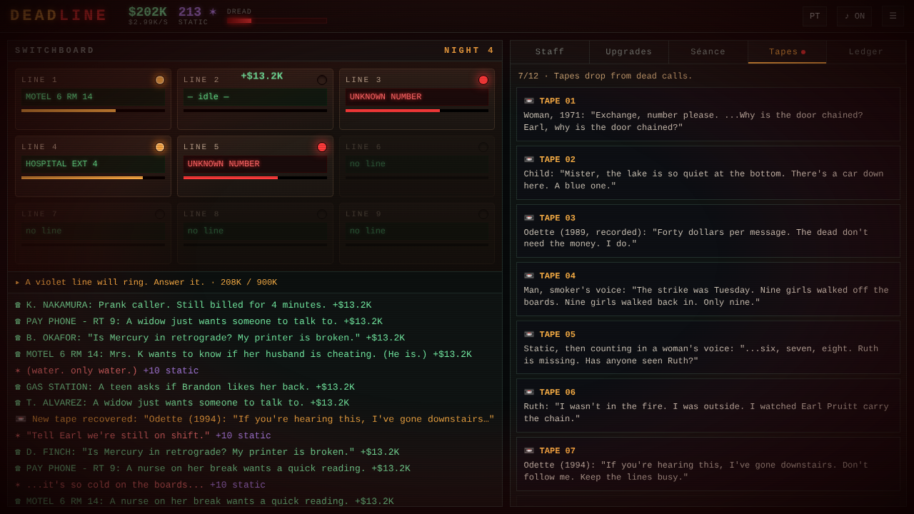Click the Line 4 status light
The image size is (914, 514).
pos(160,147)
